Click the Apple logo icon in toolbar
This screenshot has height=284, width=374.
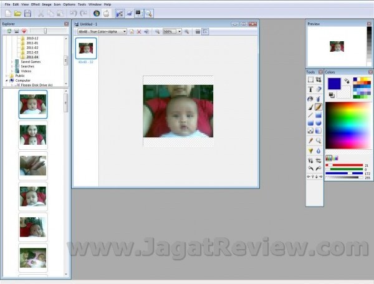point(107,13)
